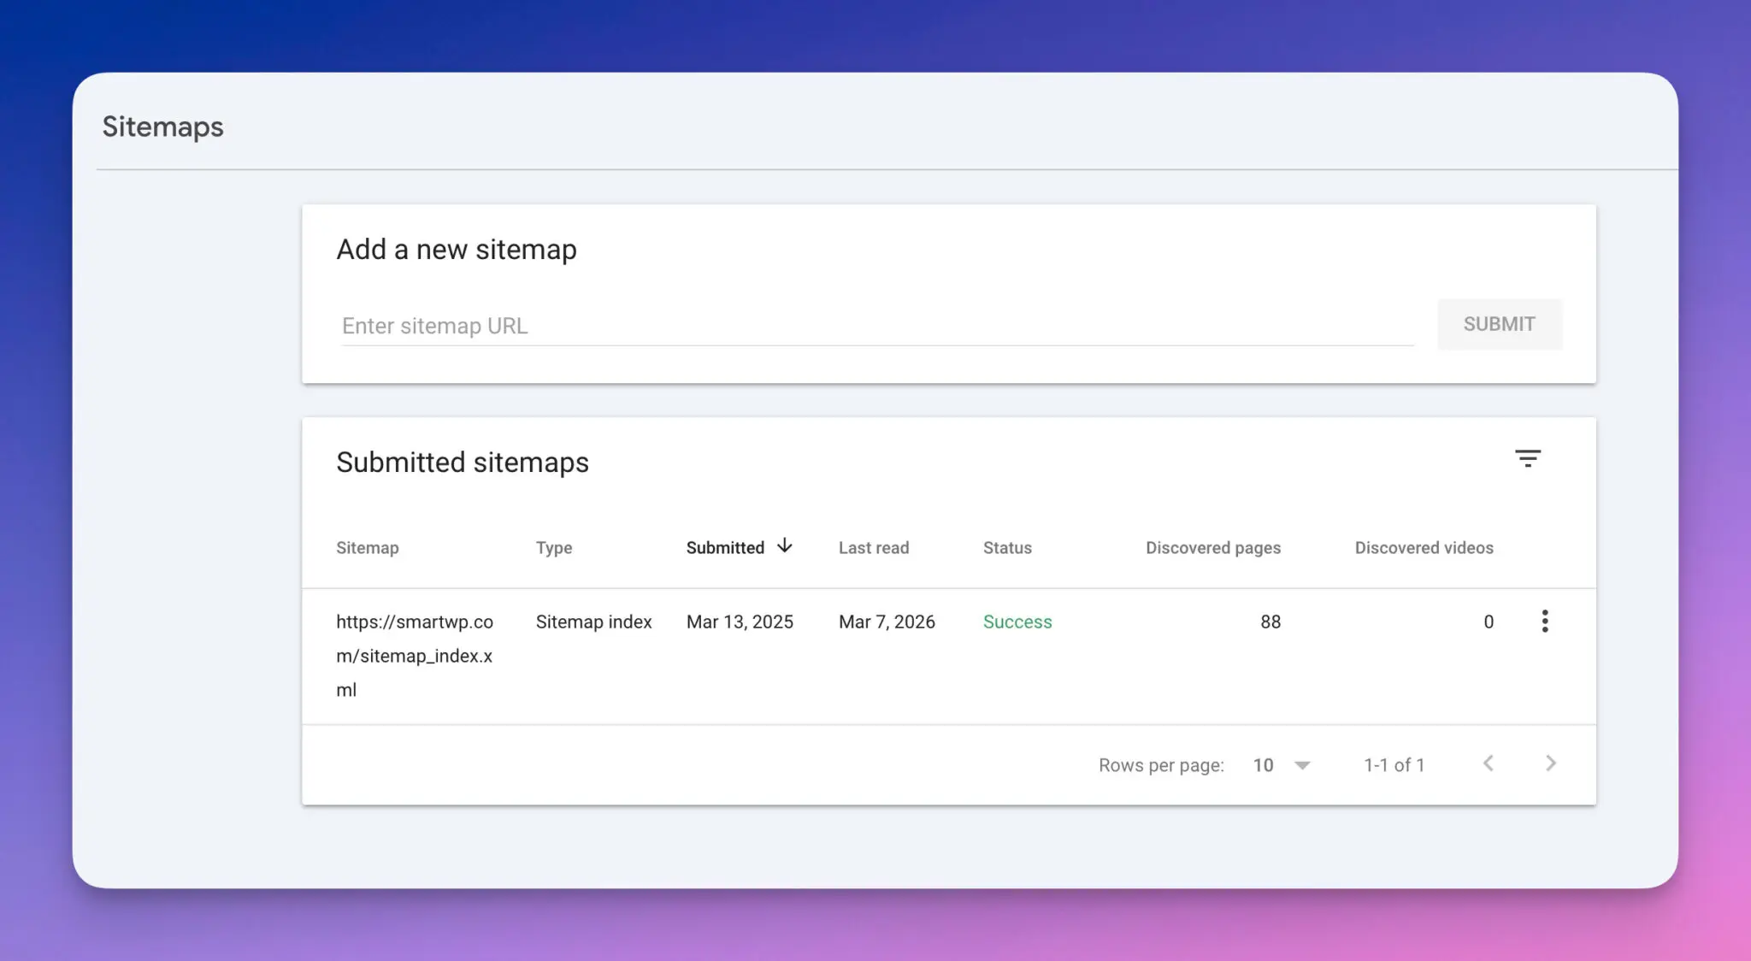Open the smartwp.com sitemap_index.xml link
Image resolution: width=1751 pixels, height=961 pixels.
[416, 655]
